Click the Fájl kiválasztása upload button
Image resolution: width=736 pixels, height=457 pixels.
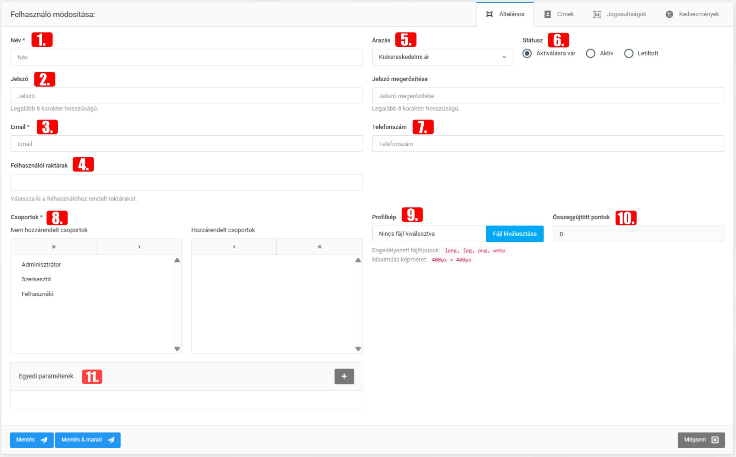pyautogui.click(x=514, y=234)
